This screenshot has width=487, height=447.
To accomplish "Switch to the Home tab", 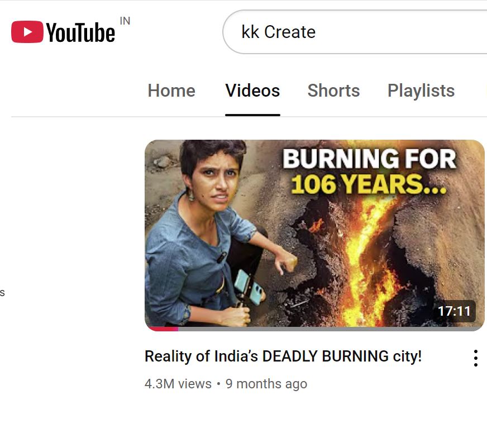I will coord(171,91).
